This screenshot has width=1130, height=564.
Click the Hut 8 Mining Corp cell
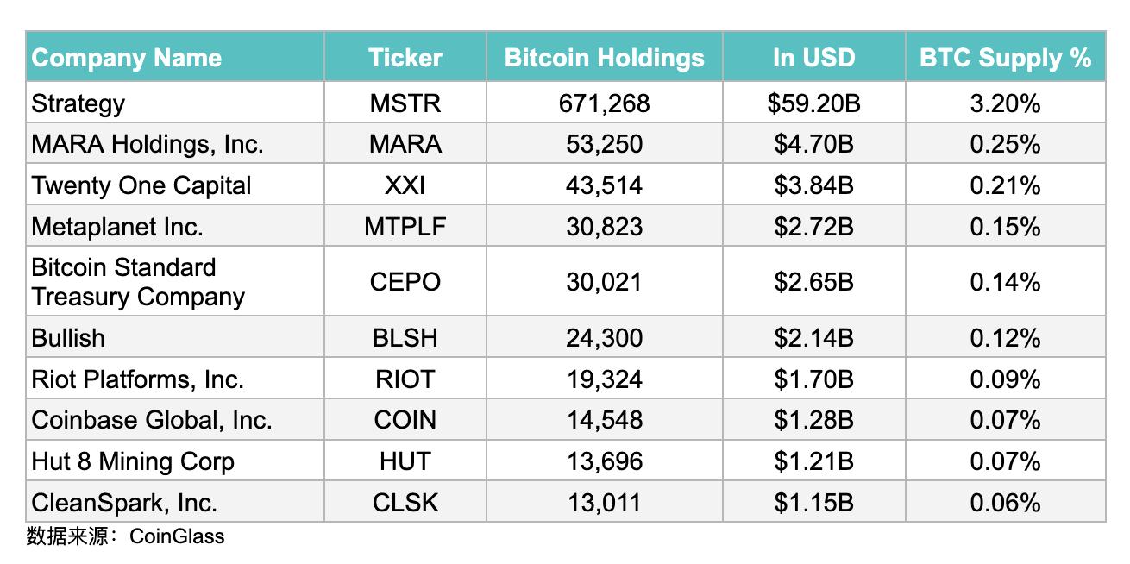pos(133,461)
